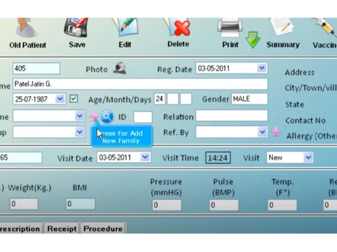Add new family with the pink plus
337x252 pixels.
click(94, 116)
